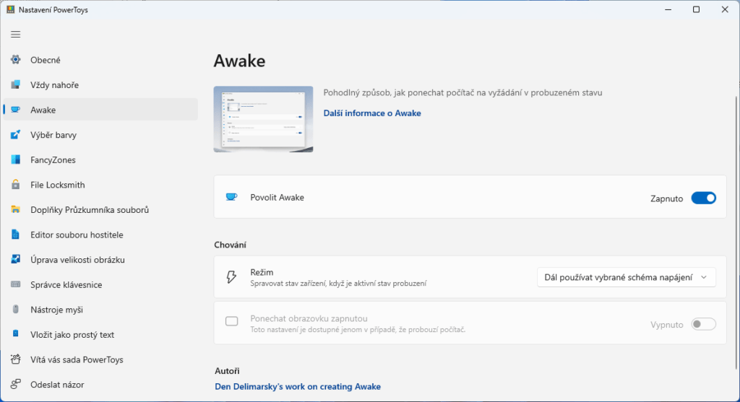This screenshot has width=740, height=402.
Task: Open the hamburger navigation menu
Action: [x=16, y=35]
